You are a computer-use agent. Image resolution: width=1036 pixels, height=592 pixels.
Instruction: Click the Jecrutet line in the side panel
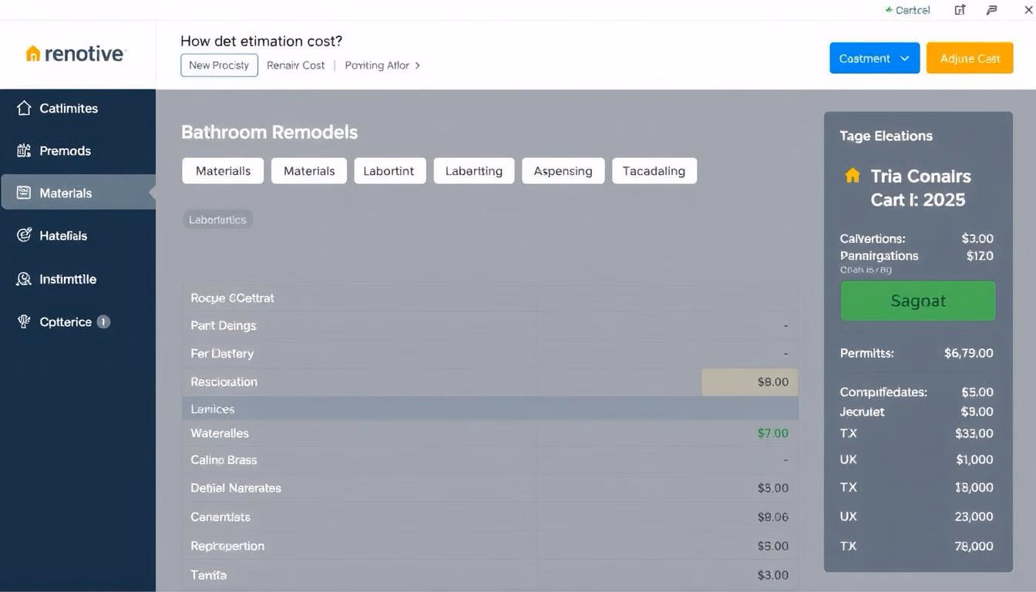tap(917, 412)
